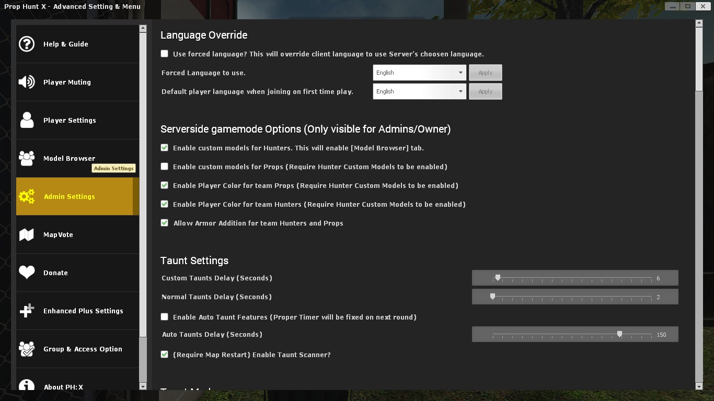Click the Admin Settings gears icon
Image resolution: width=714 pixels, height=401 pixels.
click(27, 197)
